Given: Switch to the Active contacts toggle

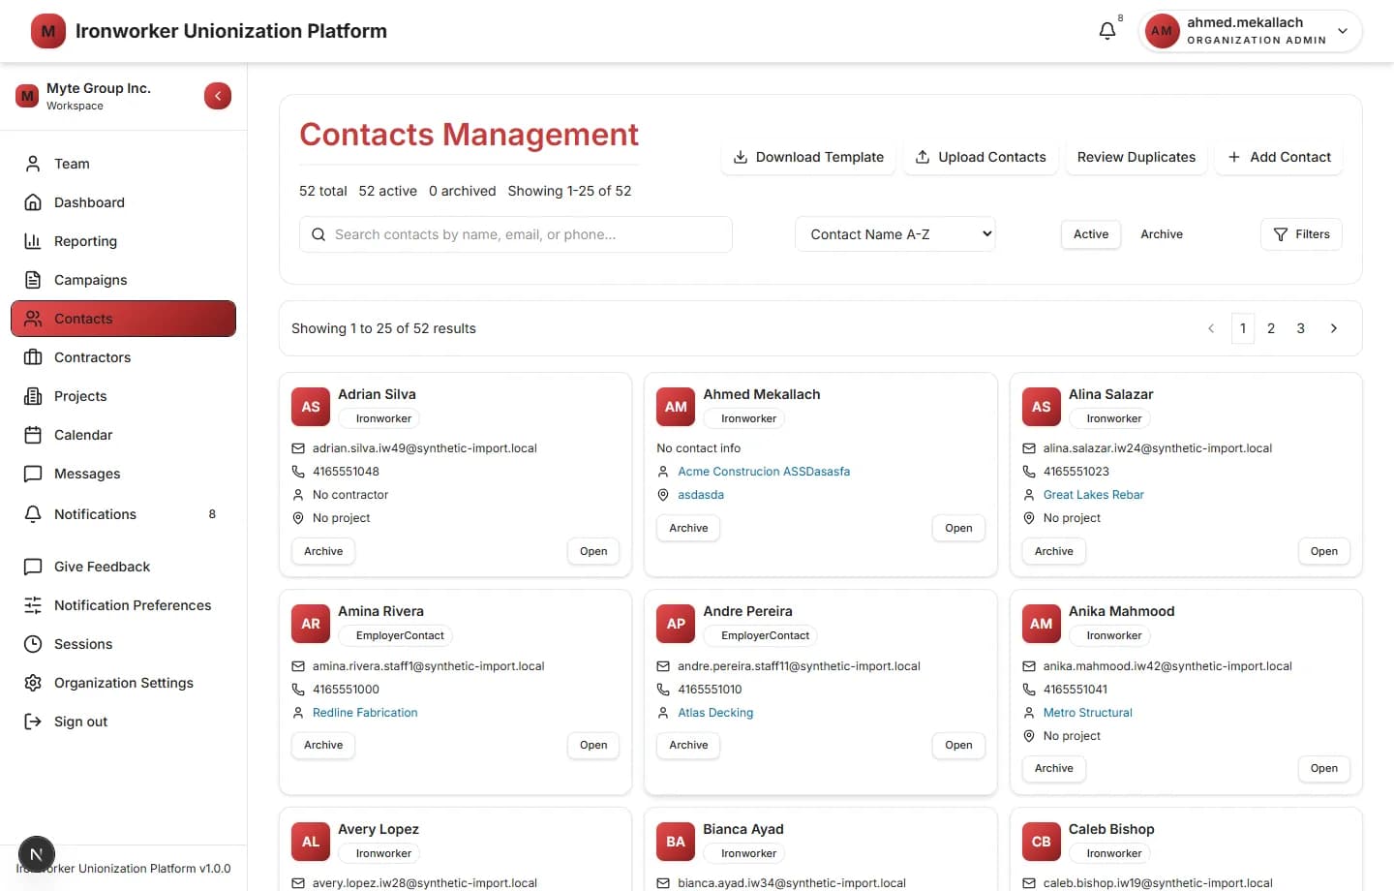Looking at the screenshot, I should click(x=1091, y=234).
